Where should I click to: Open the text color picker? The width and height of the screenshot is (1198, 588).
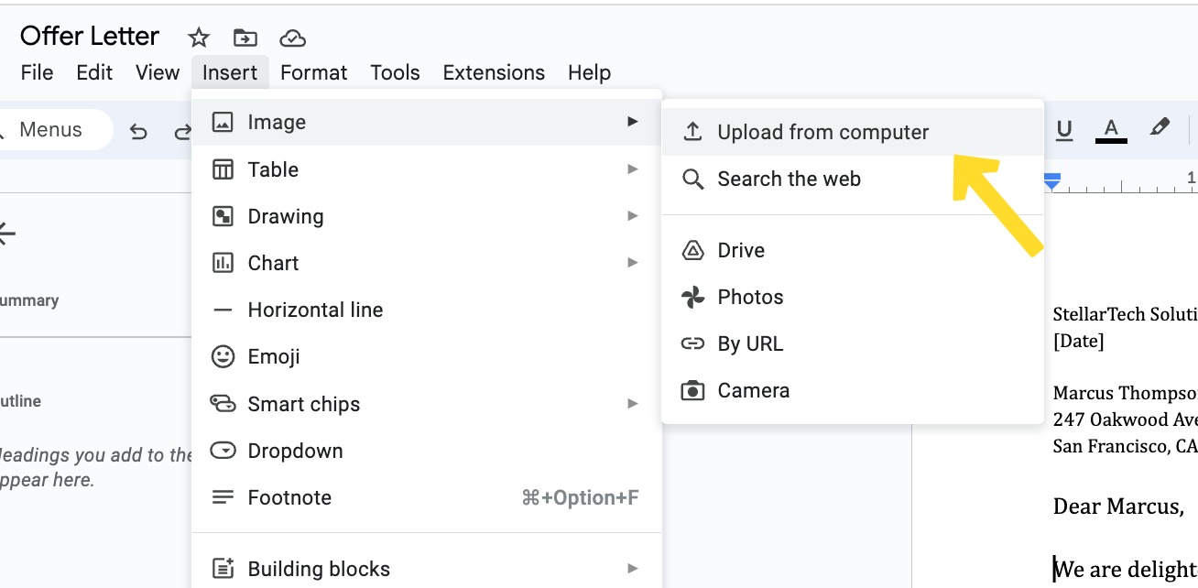click(x=1110, y=131)
